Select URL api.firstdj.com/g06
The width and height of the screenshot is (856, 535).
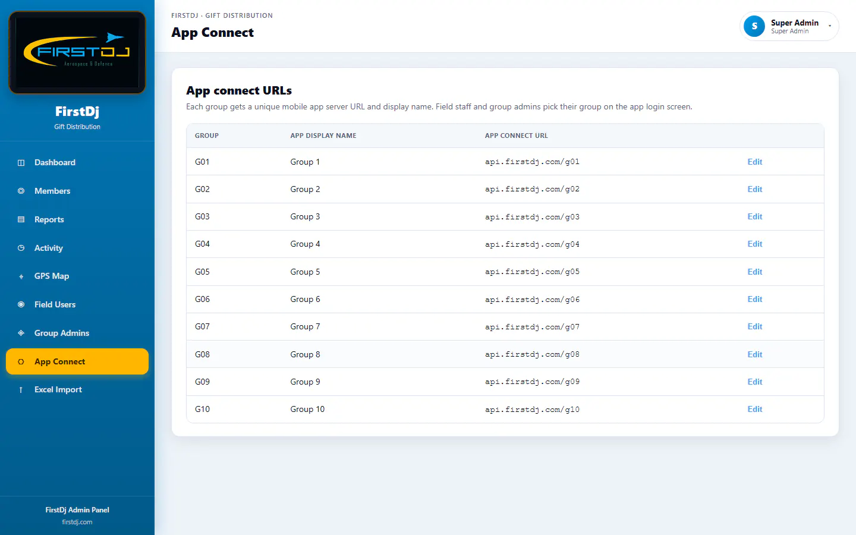[x=532, y=300]
